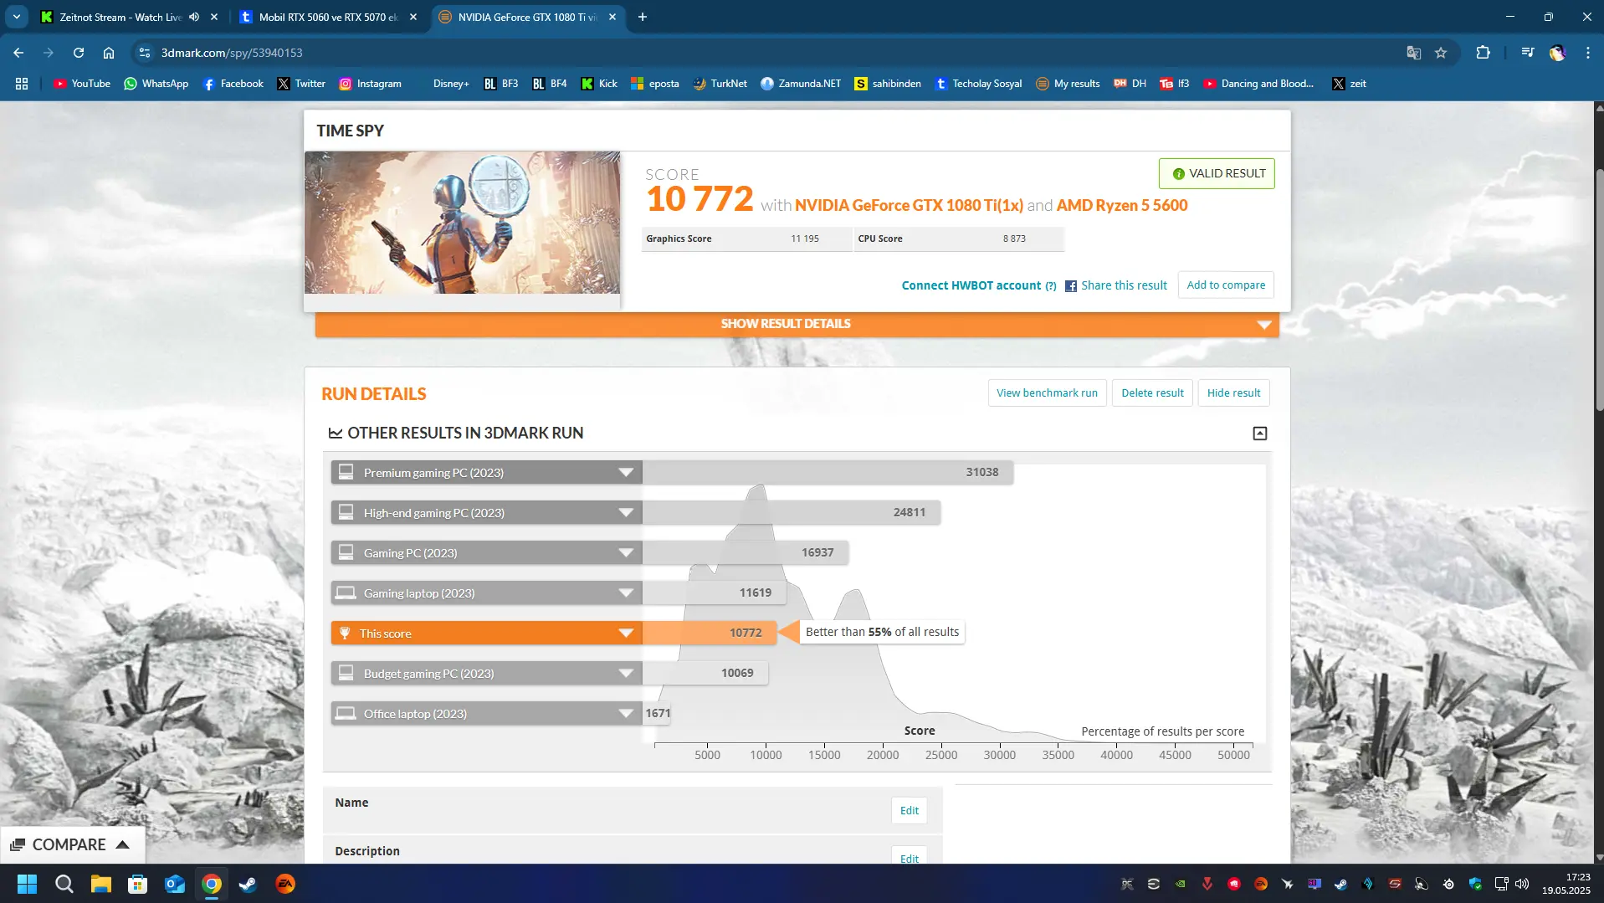This screenshot has height=903, width=1604.
Task: Open Chrome's three-dot menu
Action: (x=1587, y=53)
